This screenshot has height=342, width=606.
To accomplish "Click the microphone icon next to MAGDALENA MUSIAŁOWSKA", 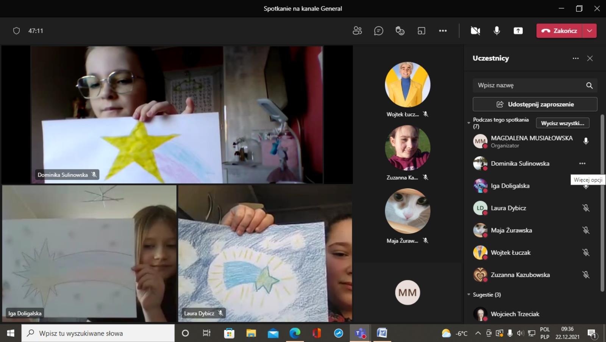I will click(x=586, y=141).
